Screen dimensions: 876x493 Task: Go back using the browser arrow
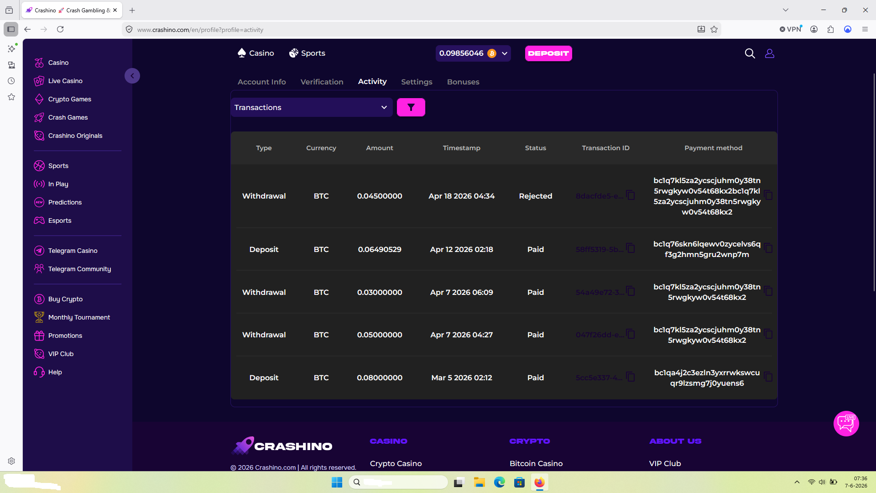(27, 29)
